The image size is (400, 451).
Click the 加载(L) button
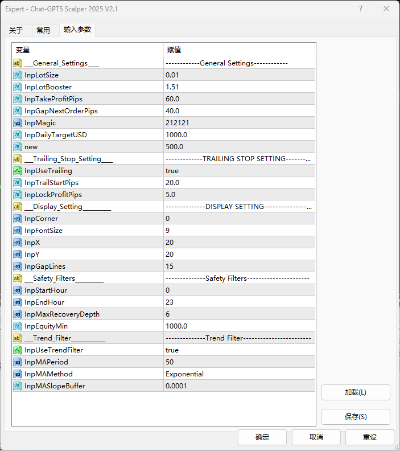[356, 392]
